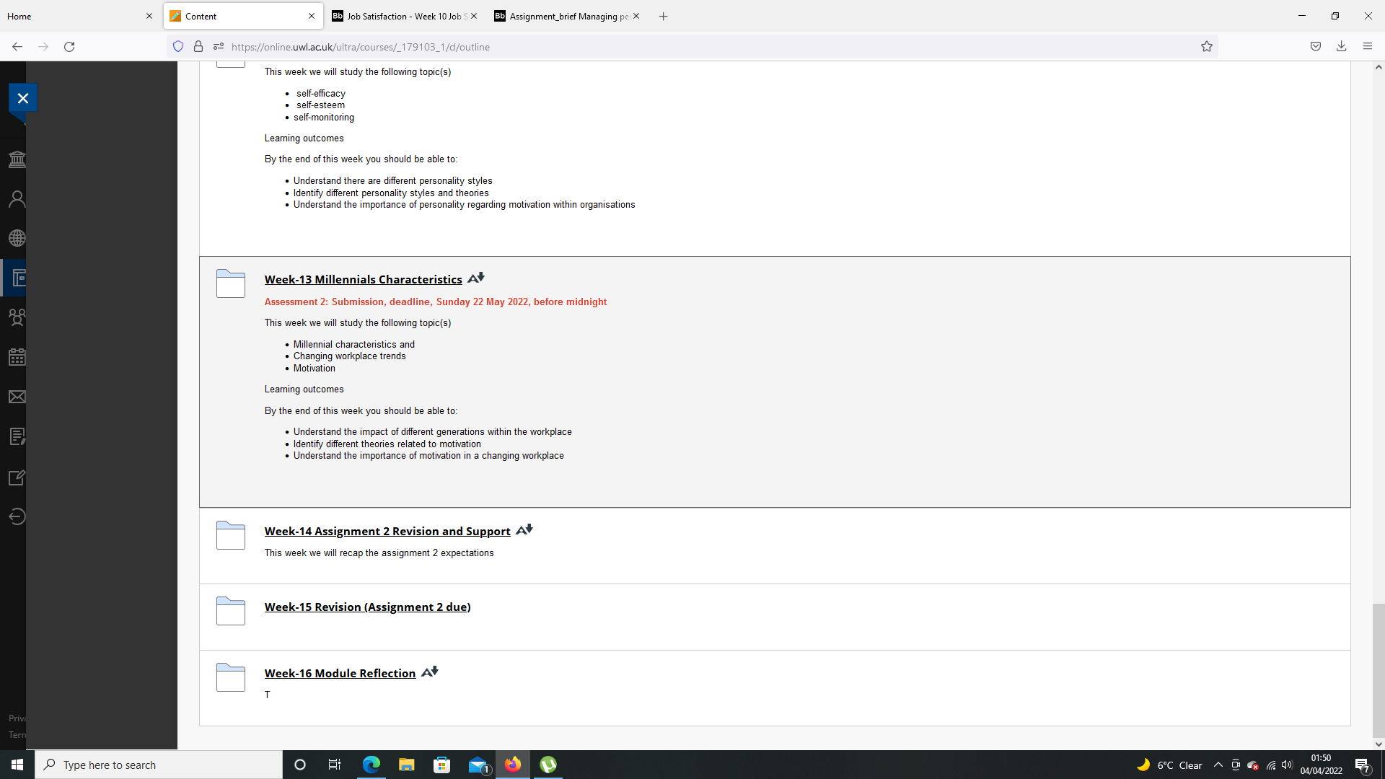
Task: Open Microsoft Edge from taskbar
Action: 371,765
